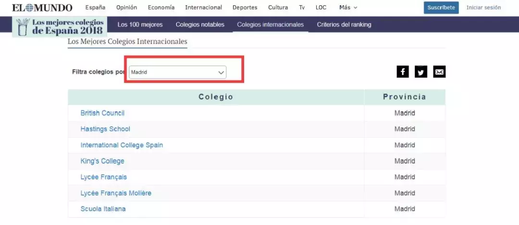The width and height of the screenshot is (519, 225).
Task: Click Madrid cell in Hastings School row
Action: click(405, 129)
